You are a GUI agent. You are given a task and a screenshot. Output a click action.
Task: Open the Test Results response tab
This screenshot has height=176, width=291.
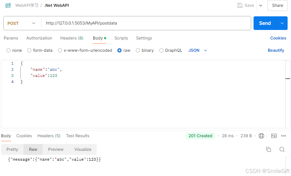tap(78, 136)
